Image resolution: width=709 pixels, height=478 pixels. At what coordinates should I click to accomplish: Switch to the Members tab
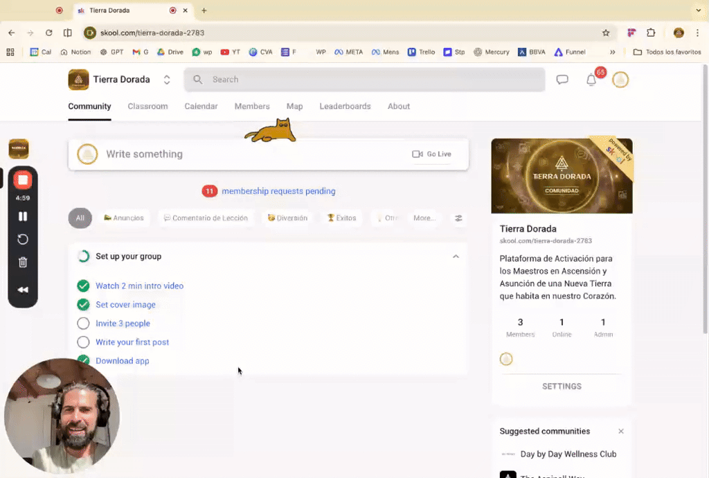point(252,106)
